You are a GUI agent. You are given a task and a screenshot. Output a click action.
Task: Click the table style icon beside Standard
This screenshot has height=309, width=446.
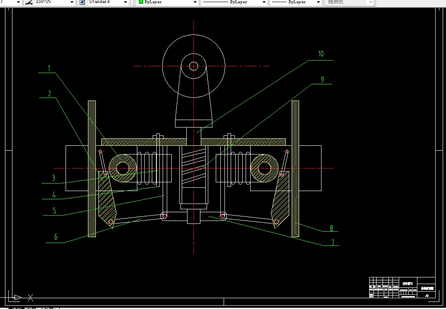click(x=82, y=2)
